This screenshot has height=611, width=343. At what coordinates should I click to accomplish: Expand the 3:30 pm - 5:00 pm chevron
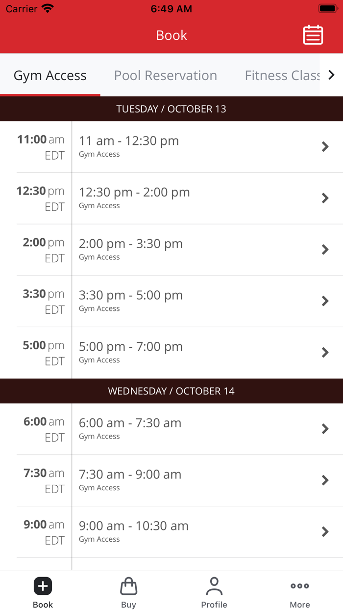pyautogui.click(x=325, y=301)
